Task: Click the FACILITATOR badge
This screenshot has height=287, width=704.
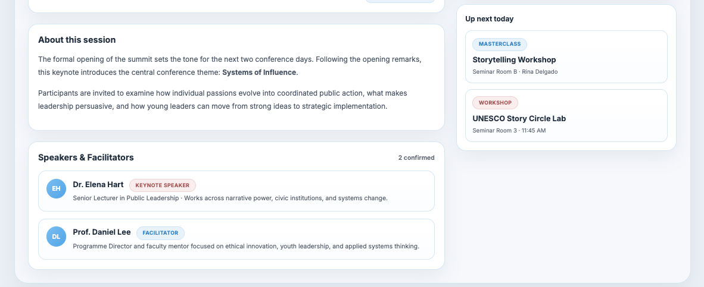Action: pyautogui.click(x=160, y=233)
